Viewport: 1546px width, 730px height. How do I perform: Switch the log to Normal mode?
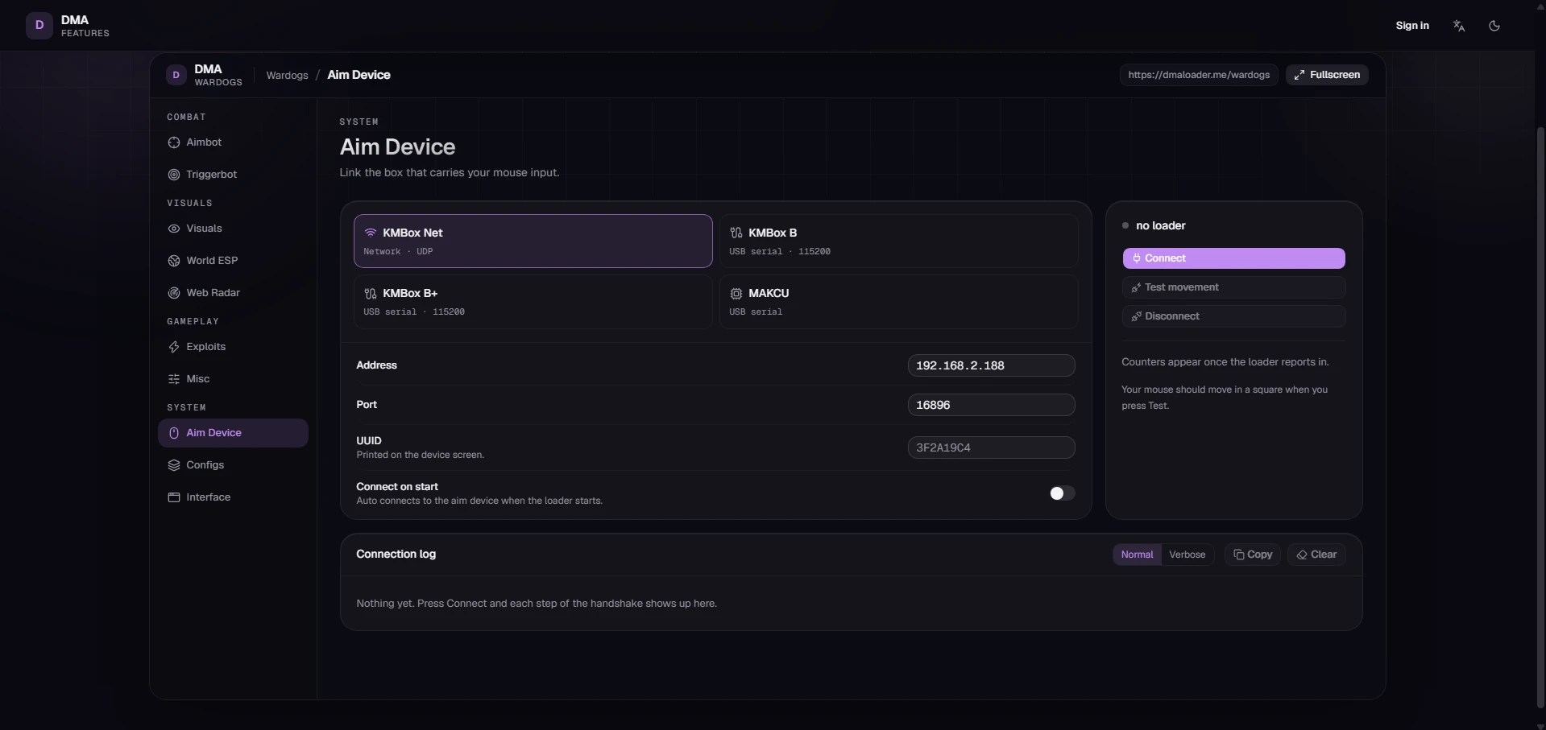1137,555
